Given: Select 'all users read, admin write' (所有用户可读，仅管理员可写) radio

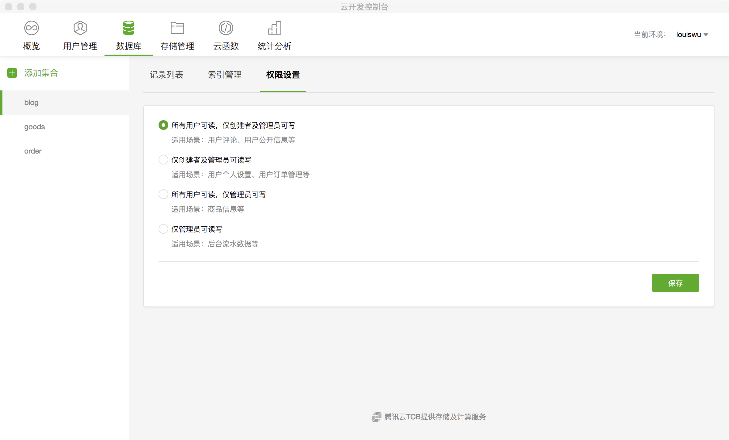Looking at the screenshot, I should [163, 194].
